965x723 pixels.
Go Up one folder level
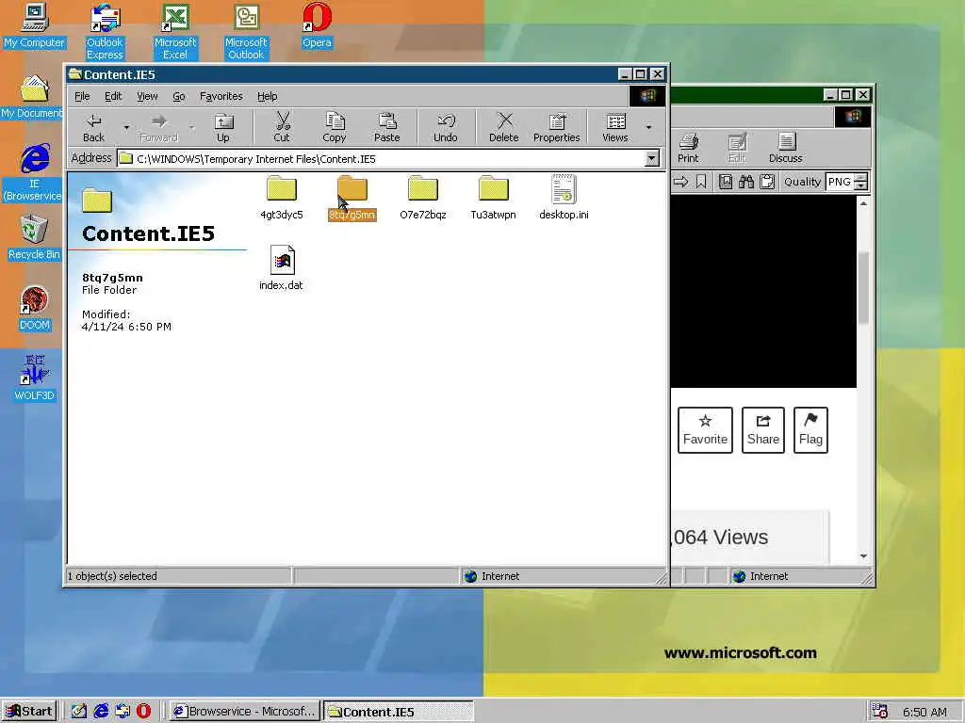(x=222, y=127)
